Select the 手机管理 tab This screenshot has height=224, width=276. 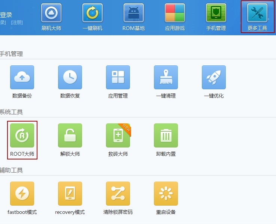tap(216, 17)
